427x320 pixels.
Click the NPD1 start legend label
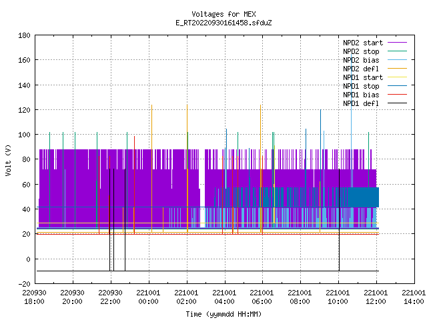363,77
